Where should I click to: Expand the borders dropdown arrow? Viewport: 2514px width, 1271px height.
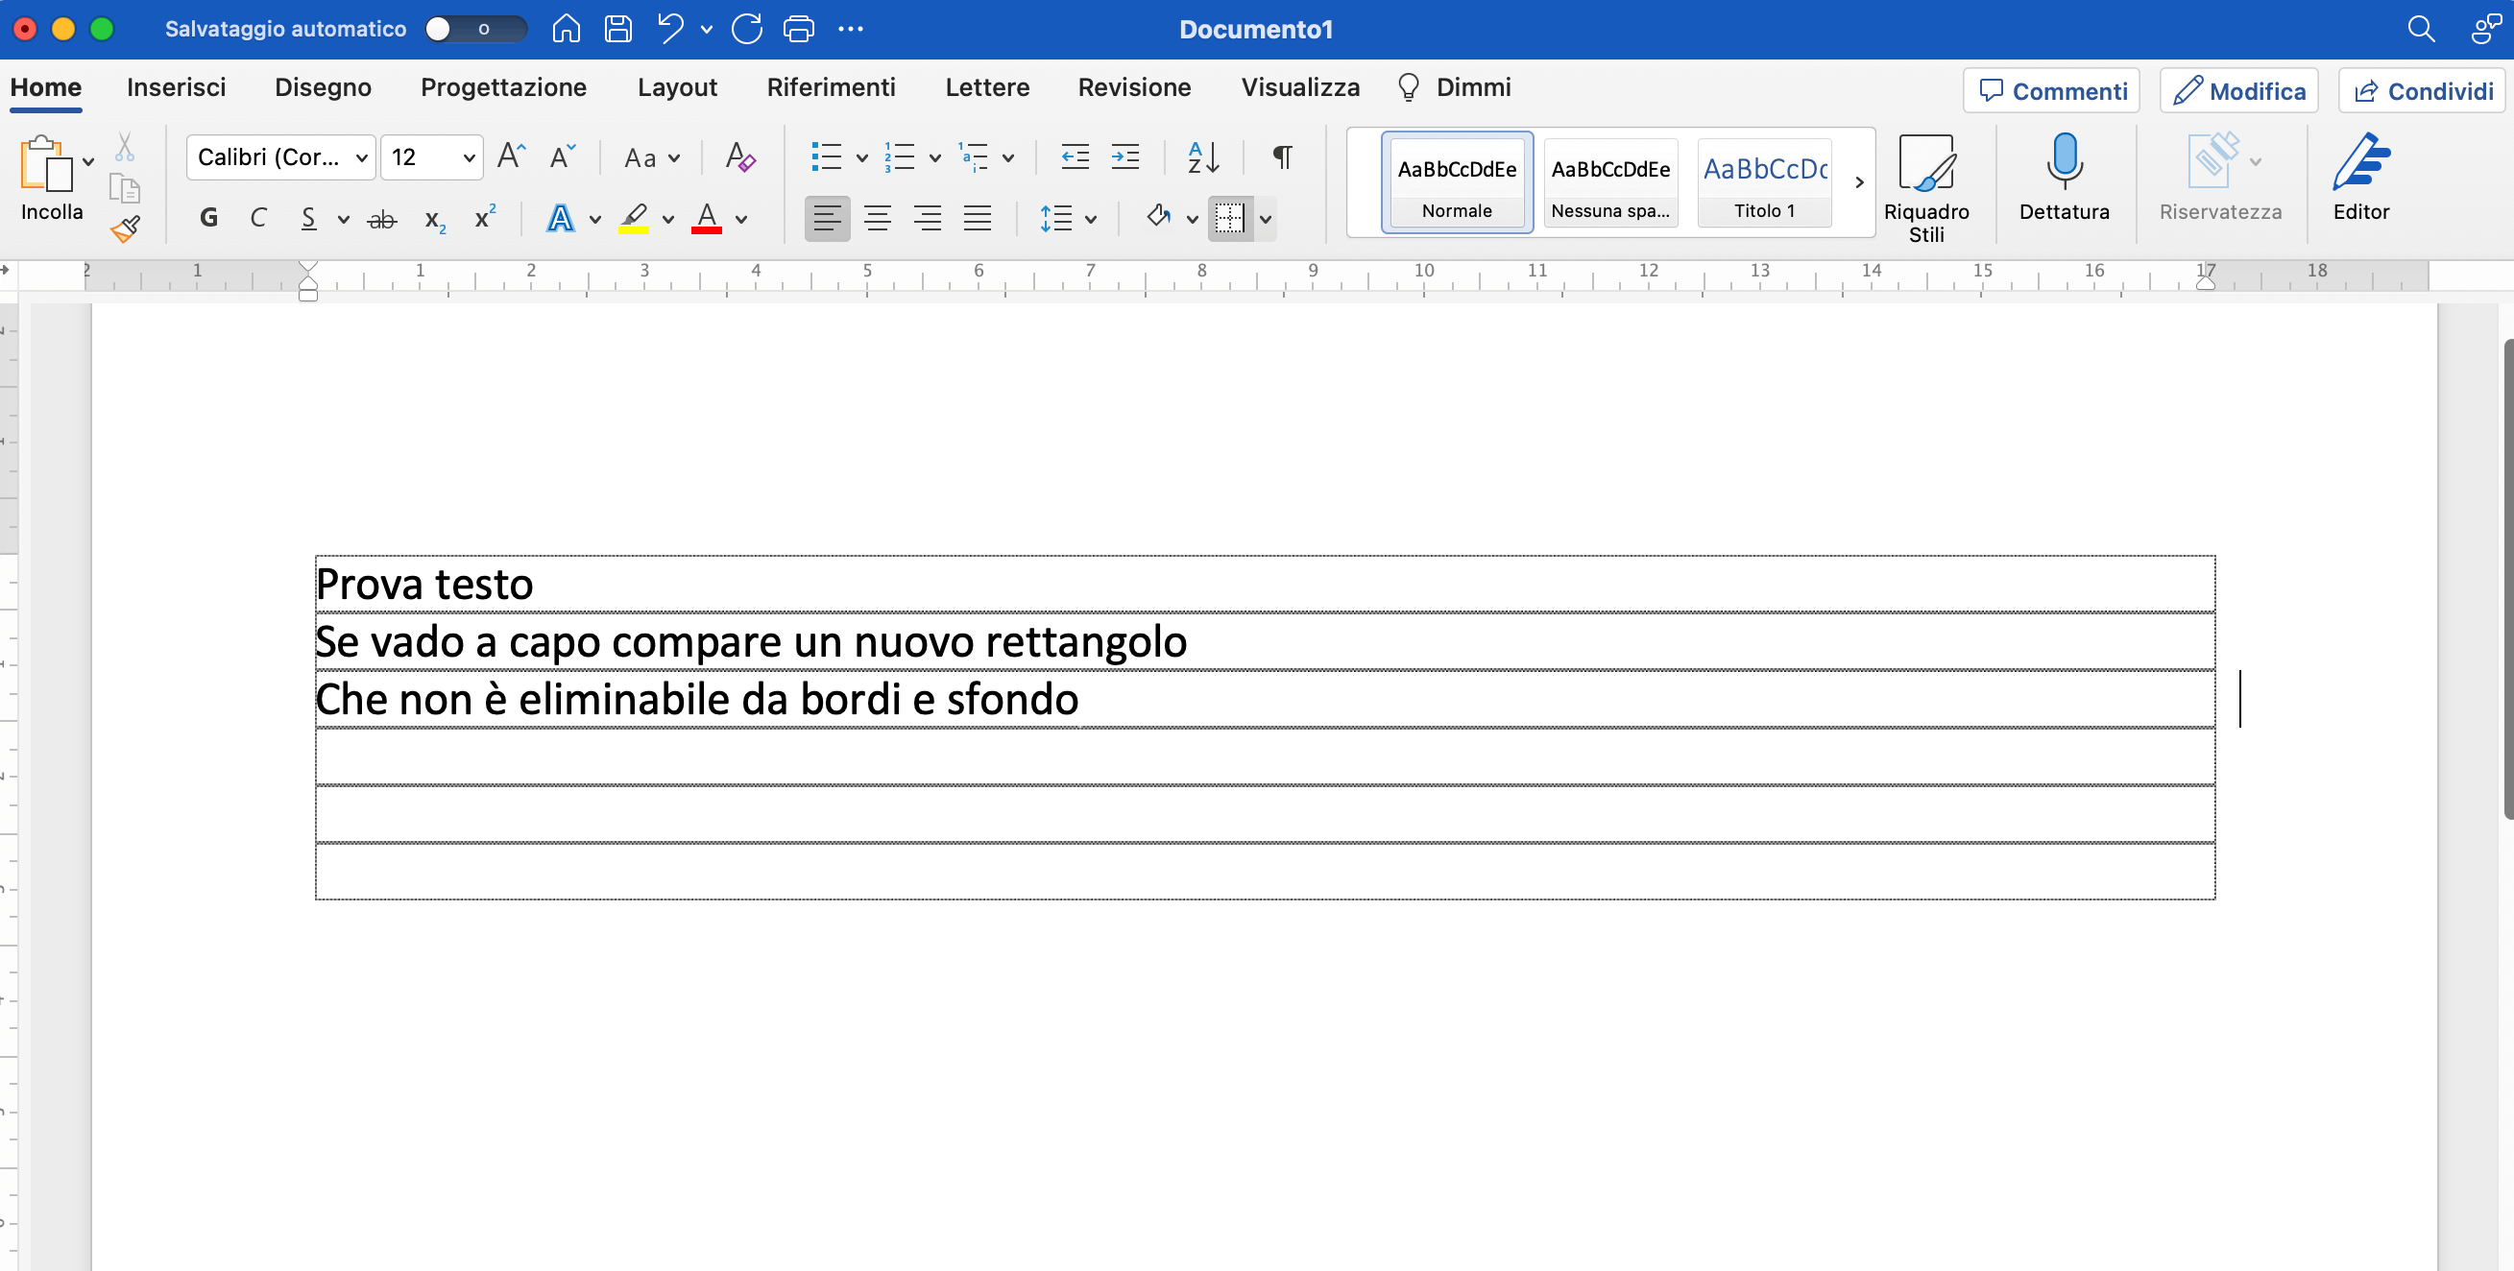pos(1266,219)
